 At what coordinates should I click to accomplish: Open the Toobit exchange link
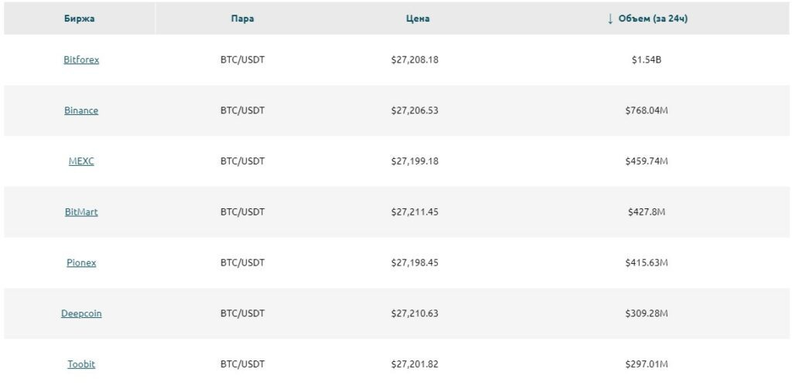[81, 364]
